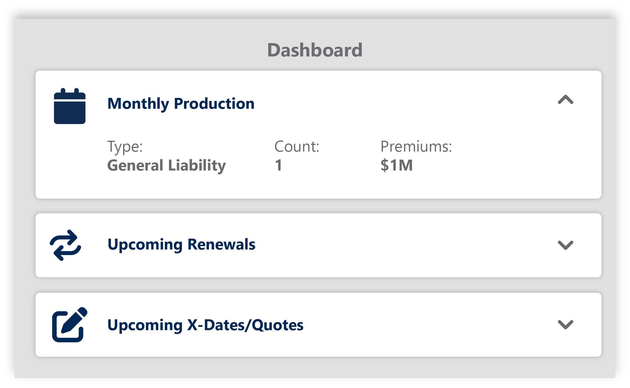The width and height of the screenshot is (630, 388).
Task: Click the Premiums: field label
Action: [416, 146]
